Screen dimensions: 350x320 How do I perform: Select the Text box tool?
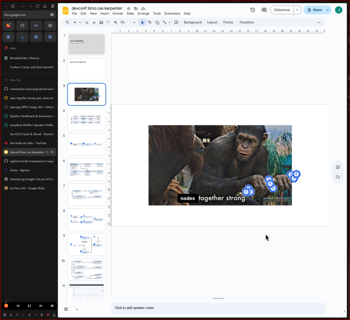150,23
